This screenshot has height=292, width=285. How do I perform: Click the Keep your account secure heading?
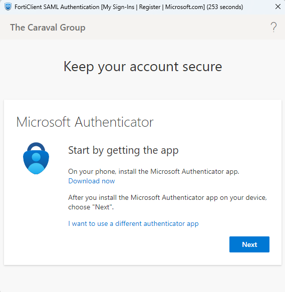143,67
